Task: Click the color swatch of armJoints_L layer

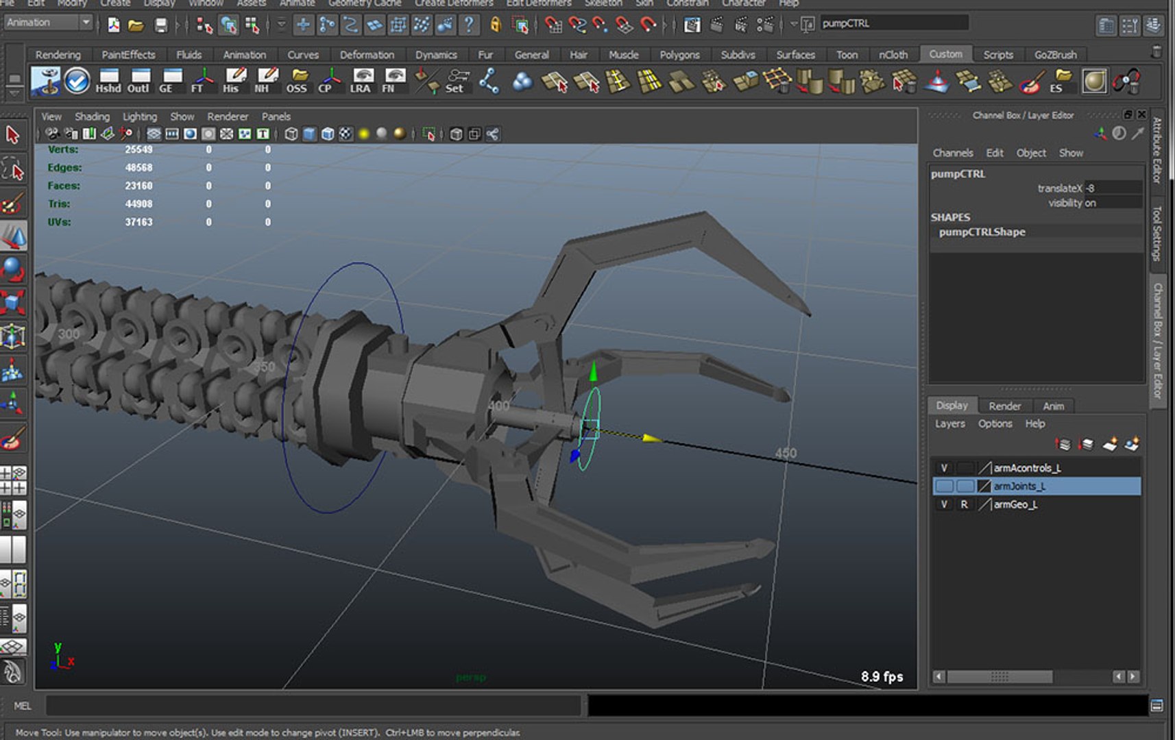Action: coord(984,486)
